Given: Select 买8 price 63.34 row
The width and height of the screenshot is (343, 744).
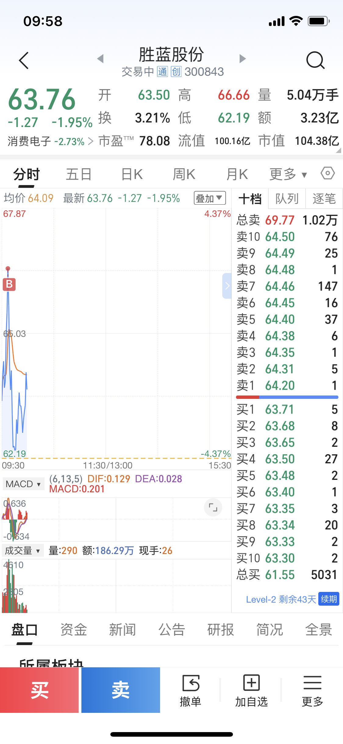Looking at the screenshot, I should (287, 525).
